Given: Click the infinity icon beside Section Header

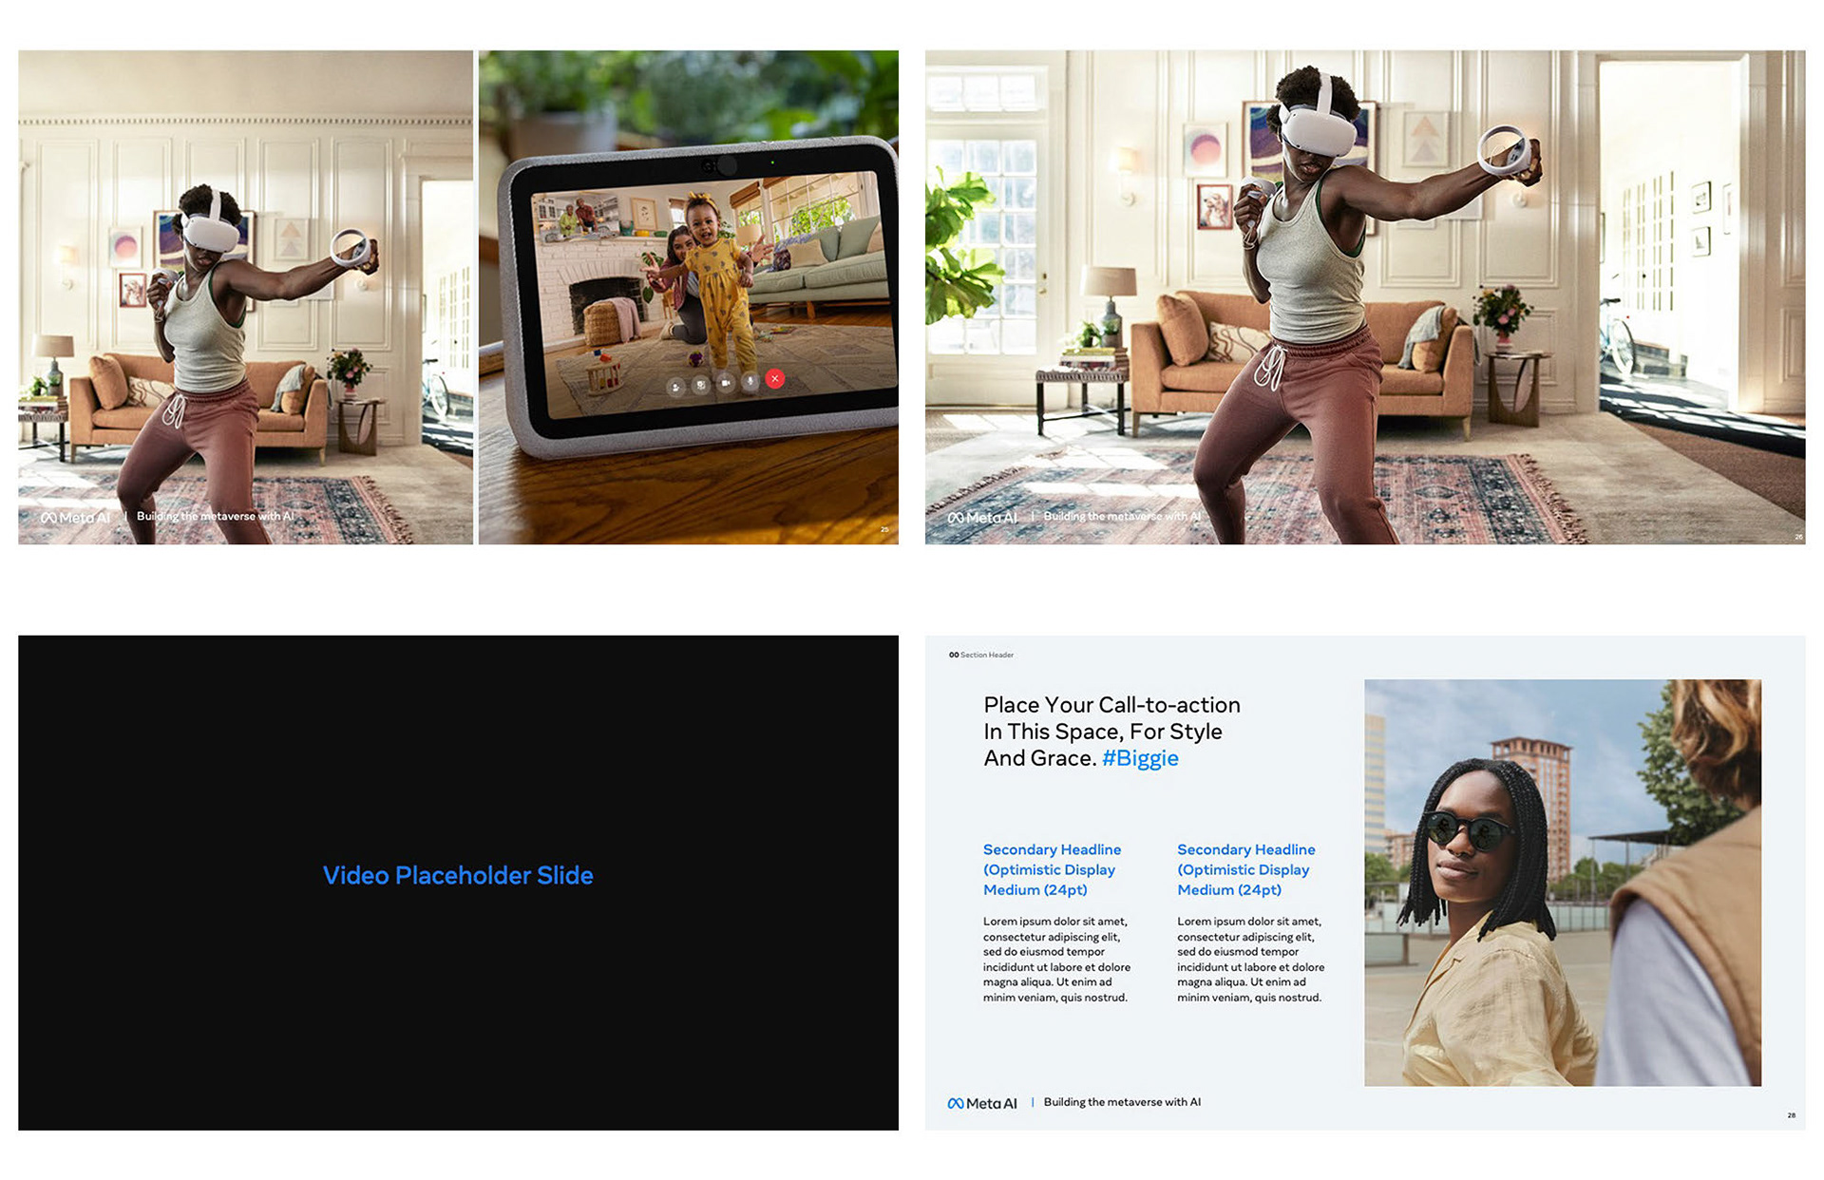Looking at the screenshot, I should click(x=953, y=655).
